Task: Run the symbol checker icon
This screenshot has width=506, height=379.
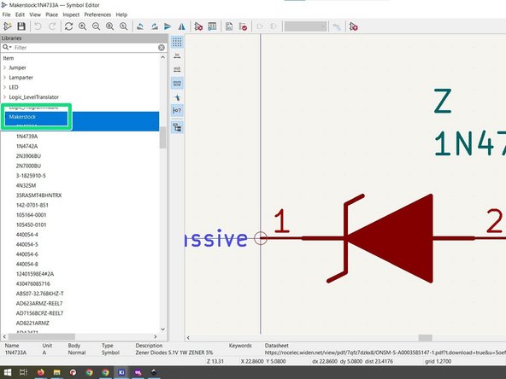Action: [243, 26]
